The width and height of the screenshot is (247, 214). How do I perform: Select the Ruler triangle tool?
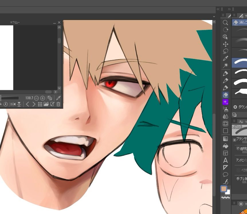pyautogui.click(x=226, y=167)
